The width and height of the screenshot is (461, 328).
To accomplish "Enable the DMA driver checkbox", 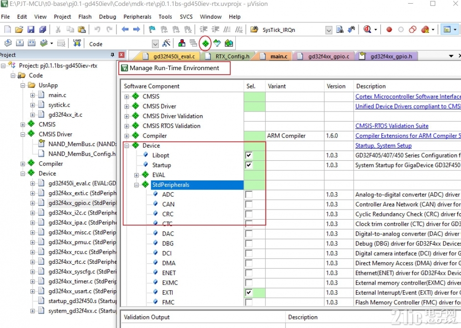I will pos(249,263).
